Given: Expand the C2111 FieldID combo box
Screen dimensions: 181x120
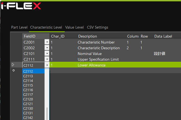Looking at the screenshot, I should (x=47, y=59).
